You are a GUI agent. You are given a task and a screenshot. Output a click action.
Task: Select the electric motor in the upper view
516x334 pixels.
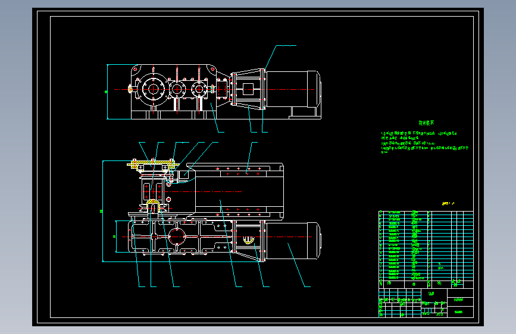[293, 89]
